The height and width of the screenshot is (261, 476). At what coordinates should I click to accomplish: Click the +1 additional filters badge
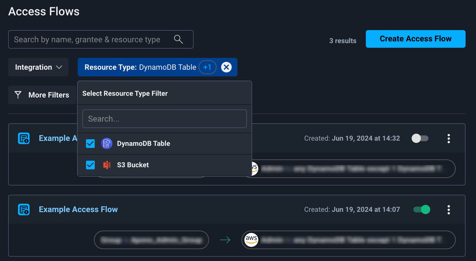(x=207, y=67)
